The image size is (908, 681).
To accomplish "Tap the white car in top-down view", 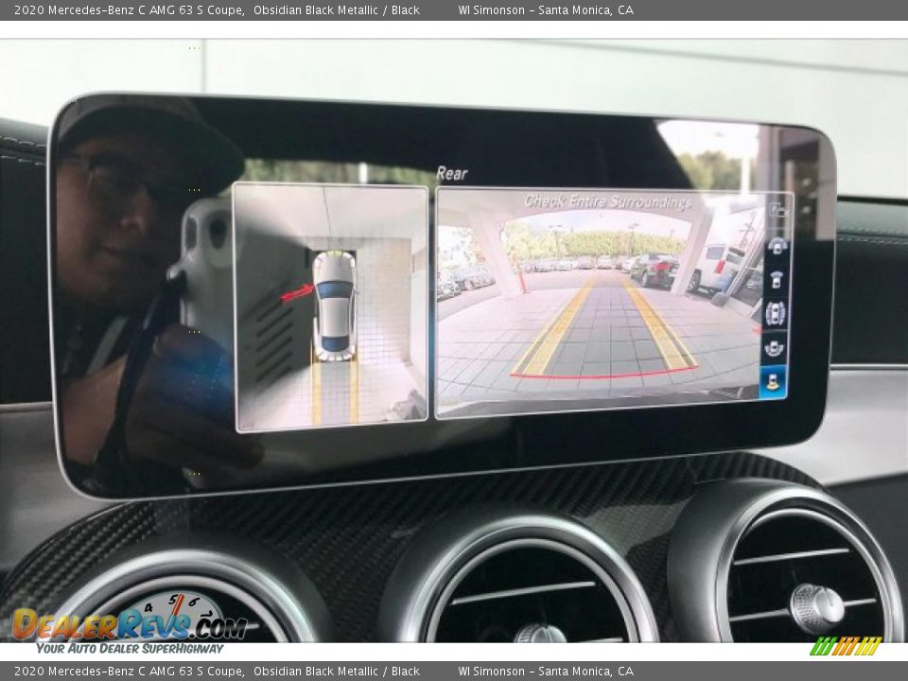I will click(334, 305).
